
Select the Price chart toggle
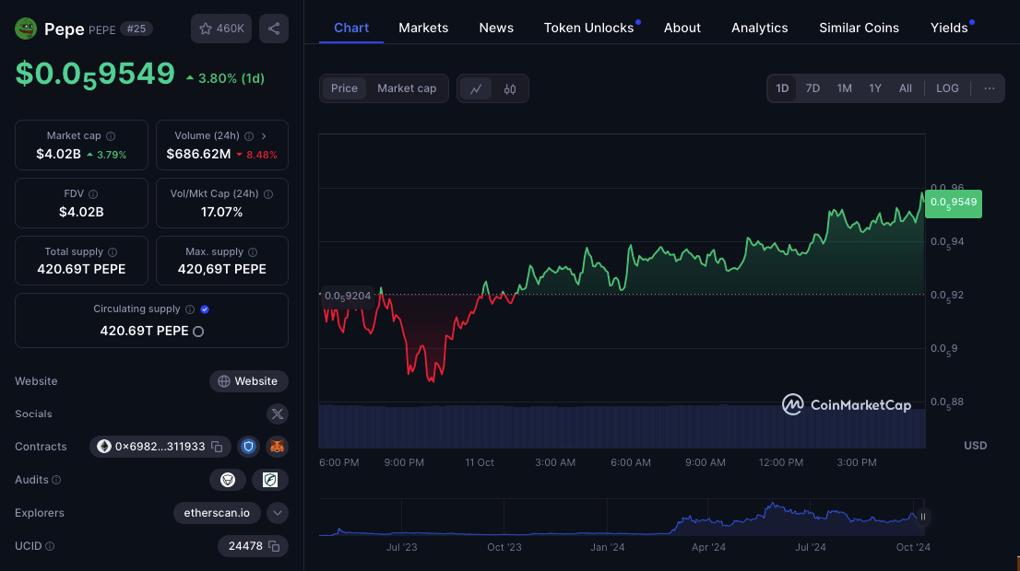(x=344, y=88)
